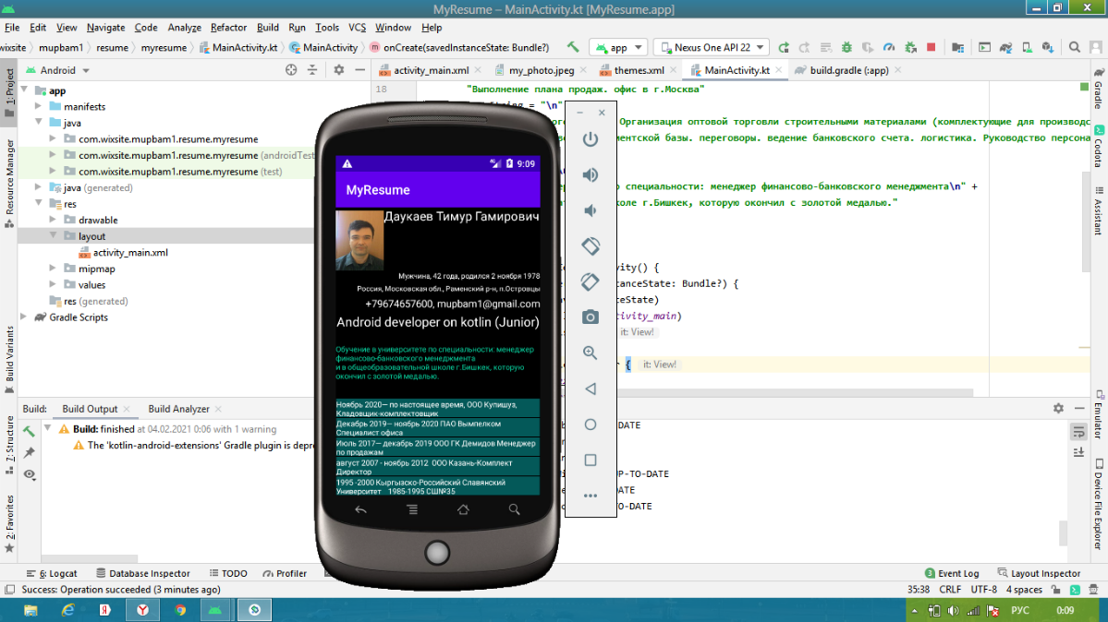Expand the drawable folder
Viewport: 1108px width, 622px height.
pos(55,221)
